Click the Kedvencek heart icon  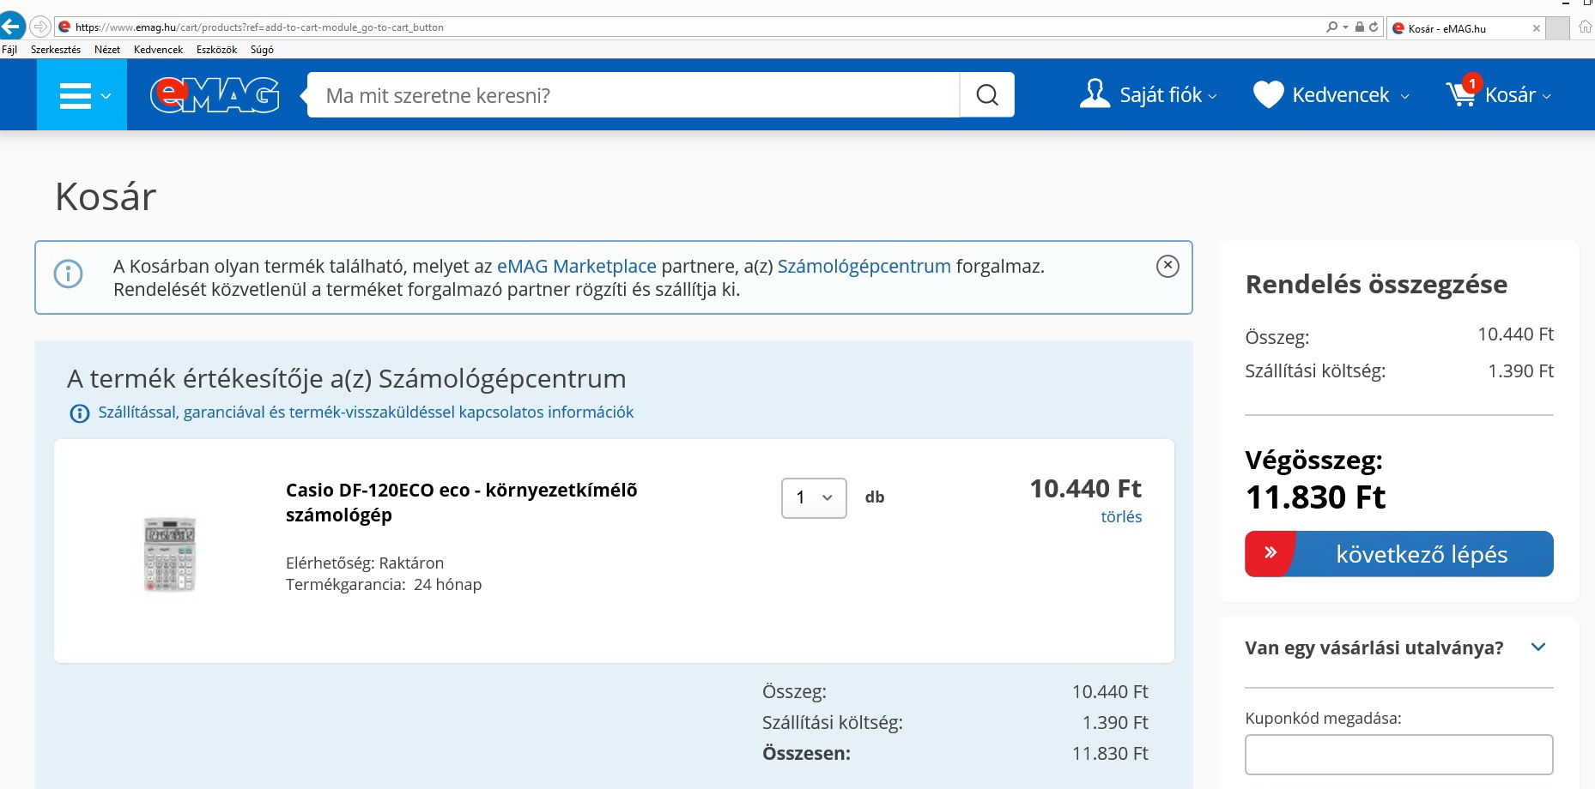click(x=1268, y=94)
